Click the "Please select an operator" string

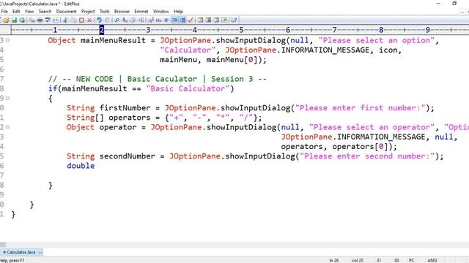pos(372,127)
